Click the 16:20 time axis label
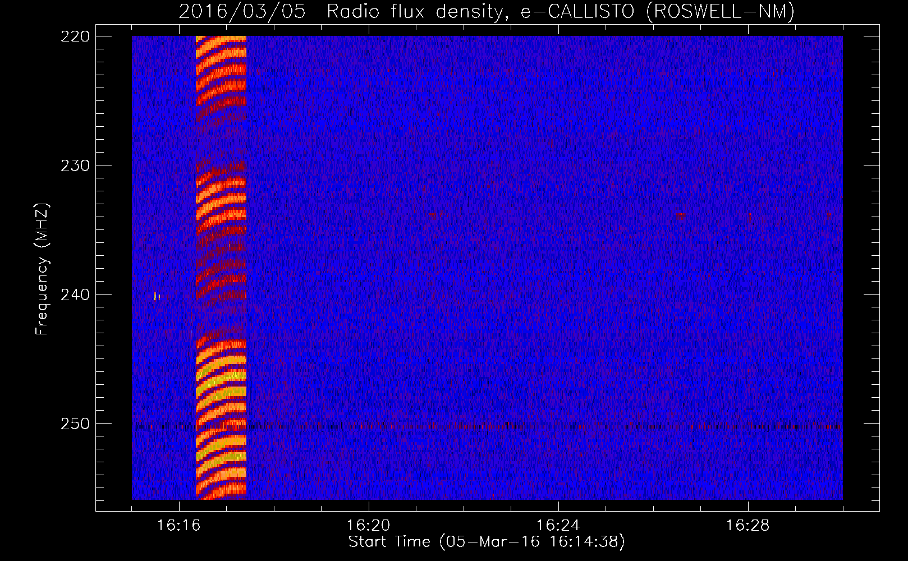The width and height of the screenshot is (908, 561). tap(369, 526)
